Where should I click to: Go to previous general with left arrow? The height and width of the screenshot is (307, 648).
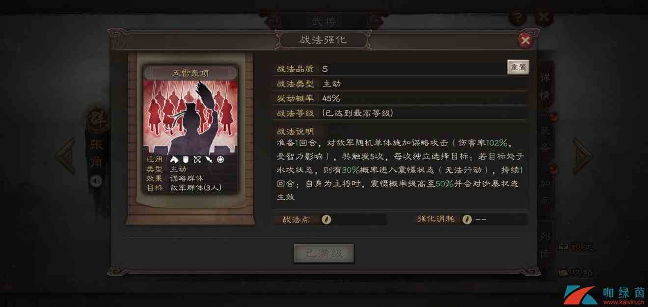(65, 156)
